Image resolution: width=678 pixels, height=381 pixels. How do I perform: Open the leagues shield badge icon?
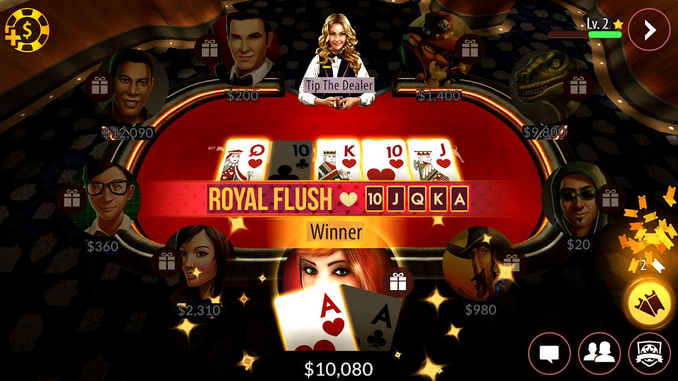[x=649, y=353]
